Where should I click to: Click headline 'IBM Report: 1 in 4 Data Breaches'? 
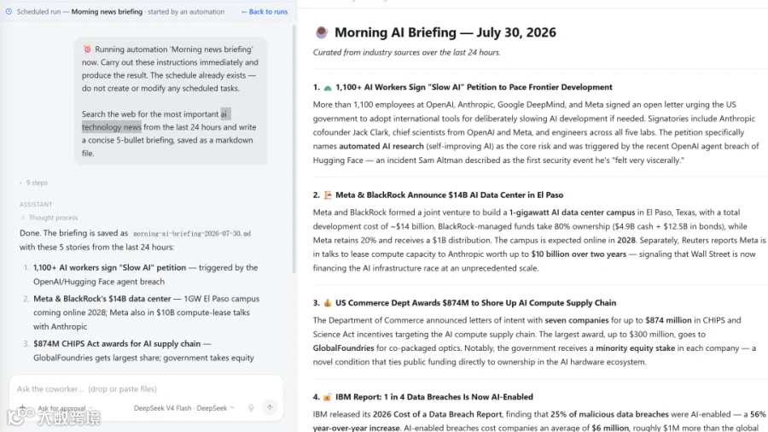tap(434, 397)
